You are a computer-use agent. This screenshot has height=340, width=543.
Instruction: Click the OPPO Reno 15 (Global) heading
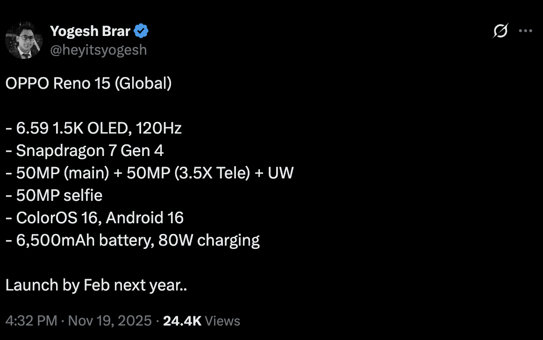coord(89,83)
